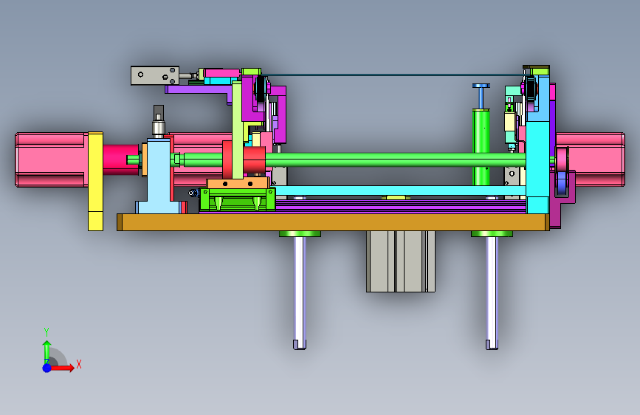Select the green vertical cylinder at right

[x=481, y=147]
